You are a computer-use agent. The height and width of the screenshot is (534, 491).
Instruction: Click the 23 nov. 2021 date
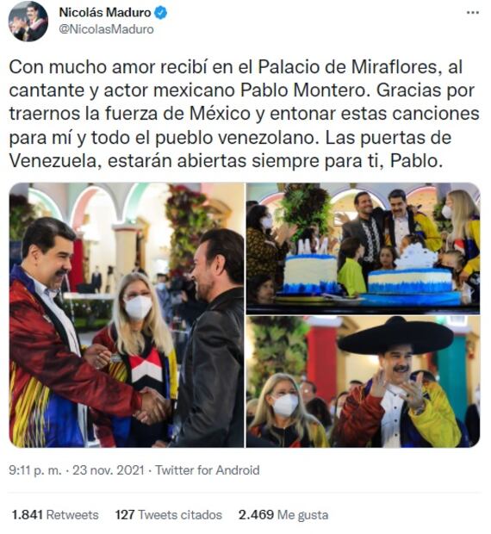point(109,470)
